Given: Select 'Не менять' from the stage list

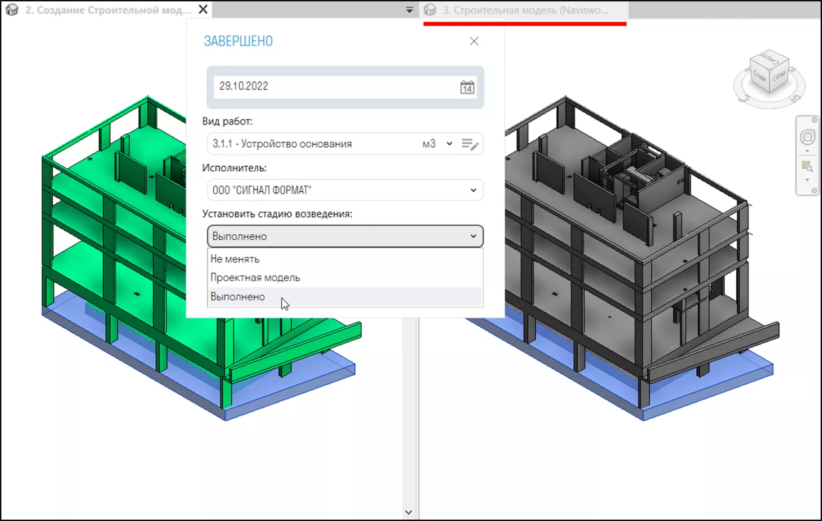Looking at the screenshot, I should coord(235,259).
